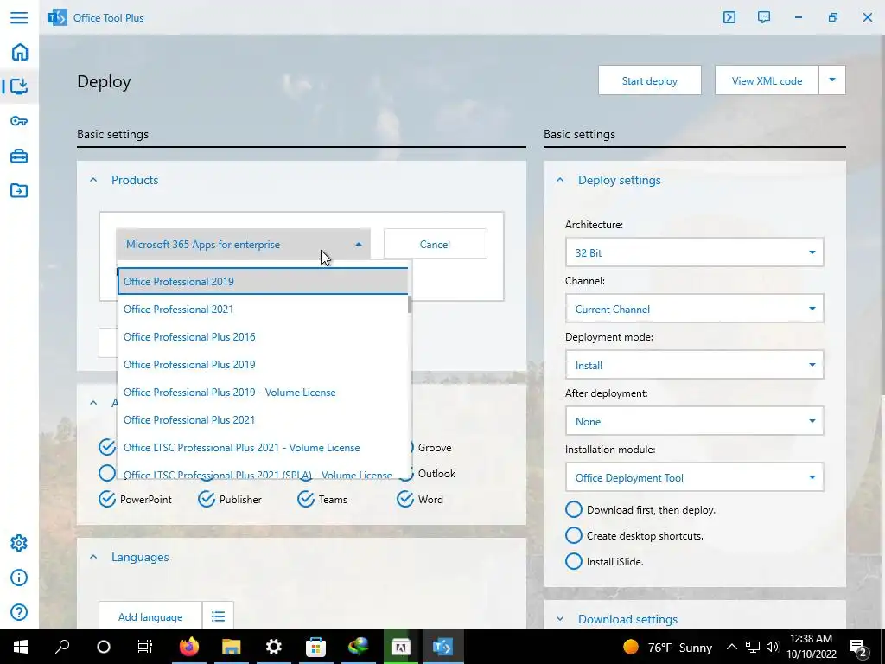Click Start deploy button
Viewport: 885px width, 664px height.
[650, 80]
